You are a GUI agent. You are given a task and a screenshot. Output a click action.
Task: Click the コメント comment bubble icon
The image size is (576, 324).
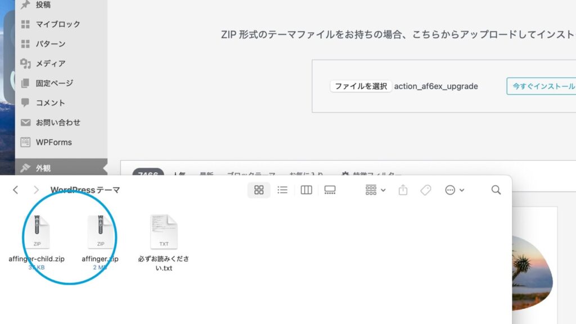(x=25, y=103)
